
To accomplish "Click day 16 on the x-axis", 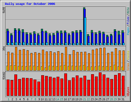I will pyautogui.click(x=65, y=99).
